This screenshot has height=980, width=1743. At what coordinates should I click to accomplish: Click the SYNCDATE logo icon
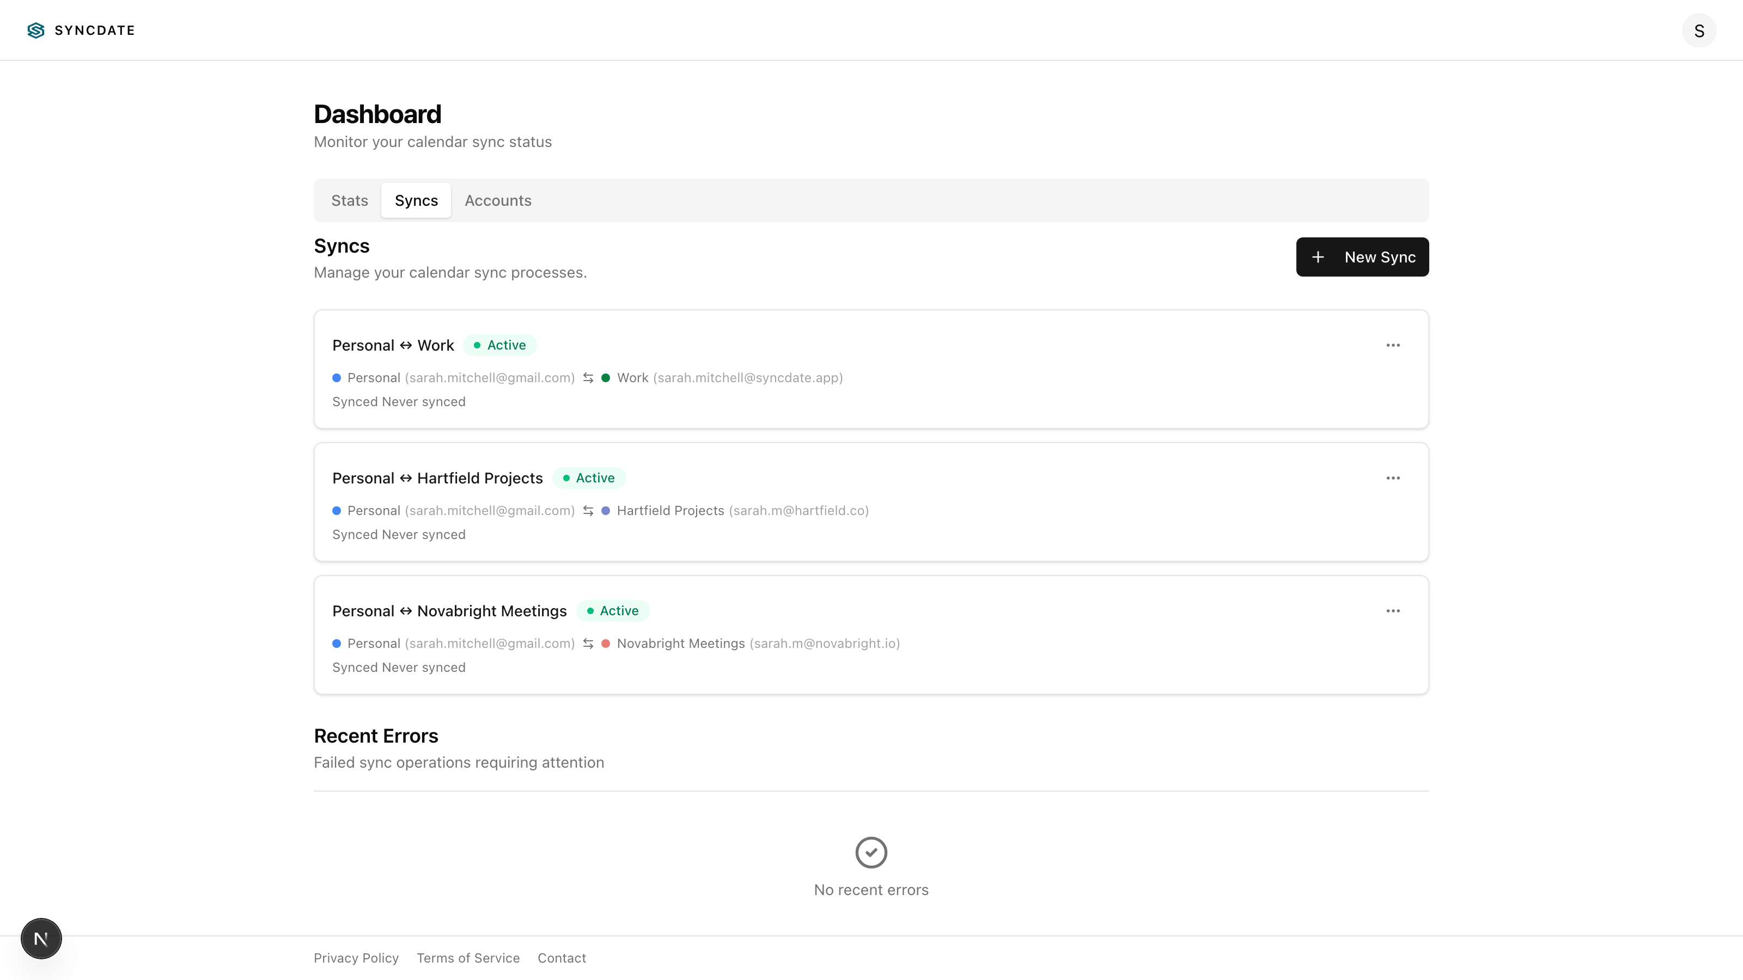[35, 30]
